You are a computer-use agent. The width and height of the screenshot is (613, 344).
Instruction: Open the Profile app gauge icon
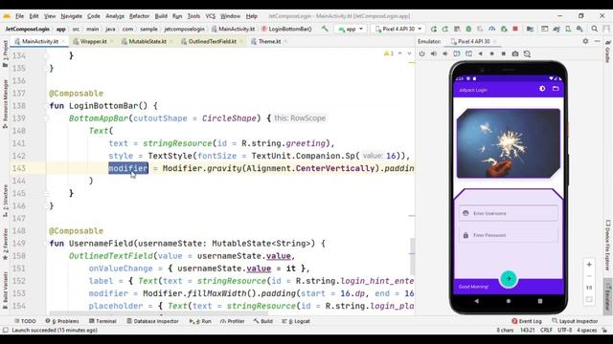tap(491, 29)
